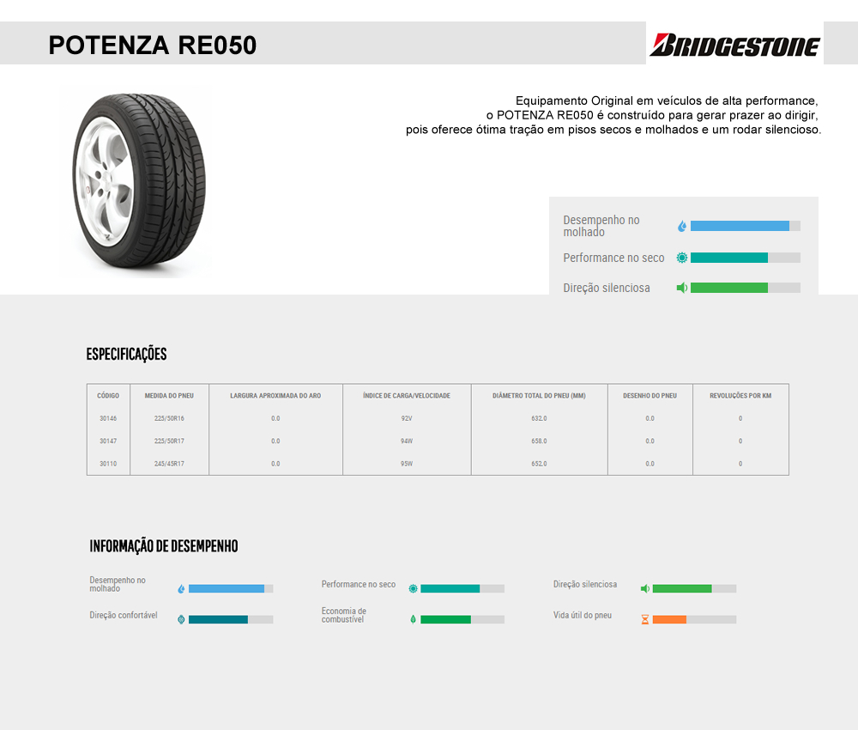This screenshot has height=730, width=858.
Task: Select the sun icon under Informação de Desempenho
Action: [x=414, y=588]
